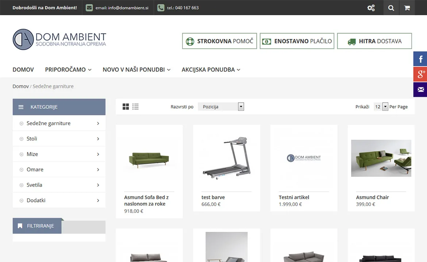This screenshot has height=262, width=427.
Task: Open the Google Plus side icon
Action: 420,74
